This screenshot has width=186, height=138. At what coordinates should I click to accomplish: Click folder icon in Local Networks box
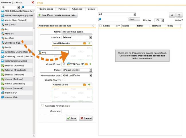pyautogui.click(x=84, y=43)
